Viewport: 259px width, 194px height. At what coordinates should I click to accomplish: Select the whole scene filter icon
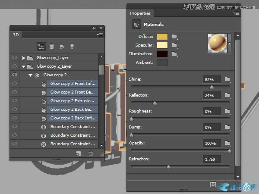[41, 46]
